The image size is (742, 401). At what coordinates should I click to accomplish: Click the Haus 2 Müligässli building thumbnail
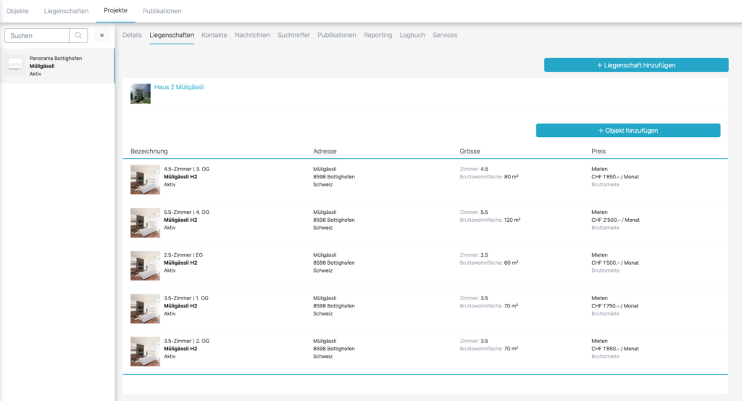tap(141, 94)
